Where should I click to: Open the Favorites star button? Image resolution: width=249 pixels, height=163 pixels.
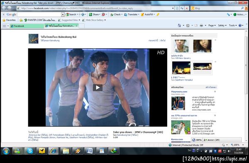pos(9,20)
